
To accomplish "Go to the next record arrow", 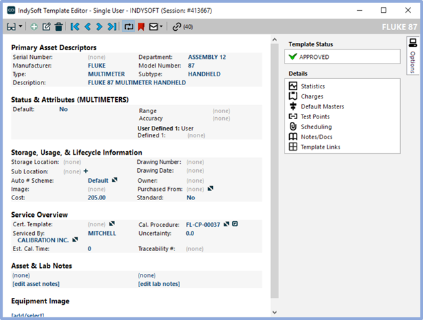I will pyautogui.click(x=99, y=27).
